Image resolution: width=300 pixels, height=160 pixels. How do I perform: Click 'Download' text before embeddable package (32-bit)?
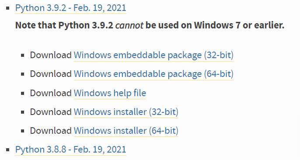click(51, 55)
